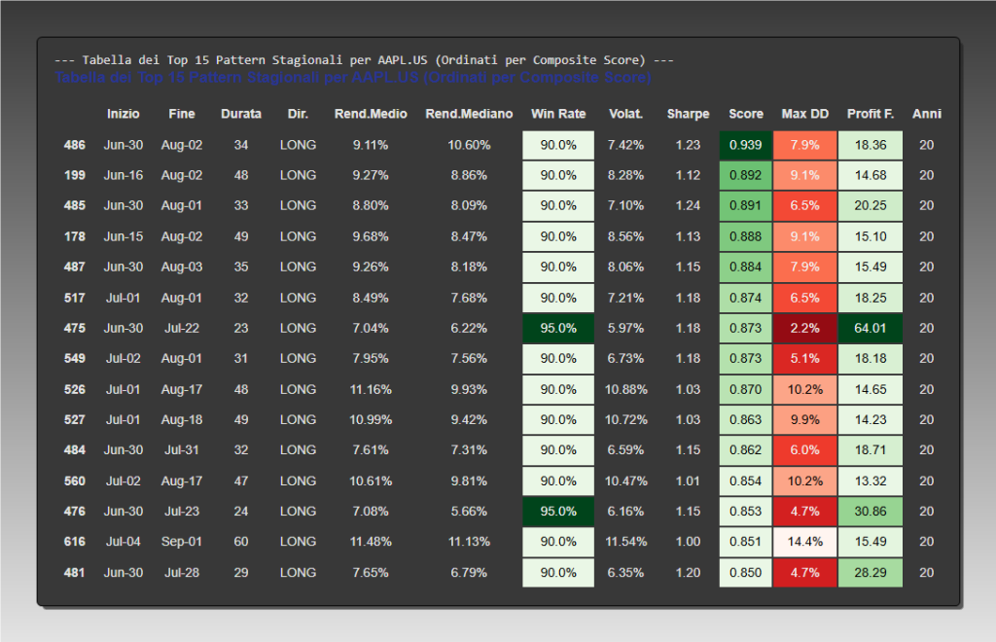Select row index 549
The height and width of the screenshot is (642, 996).
coord(74,358)
